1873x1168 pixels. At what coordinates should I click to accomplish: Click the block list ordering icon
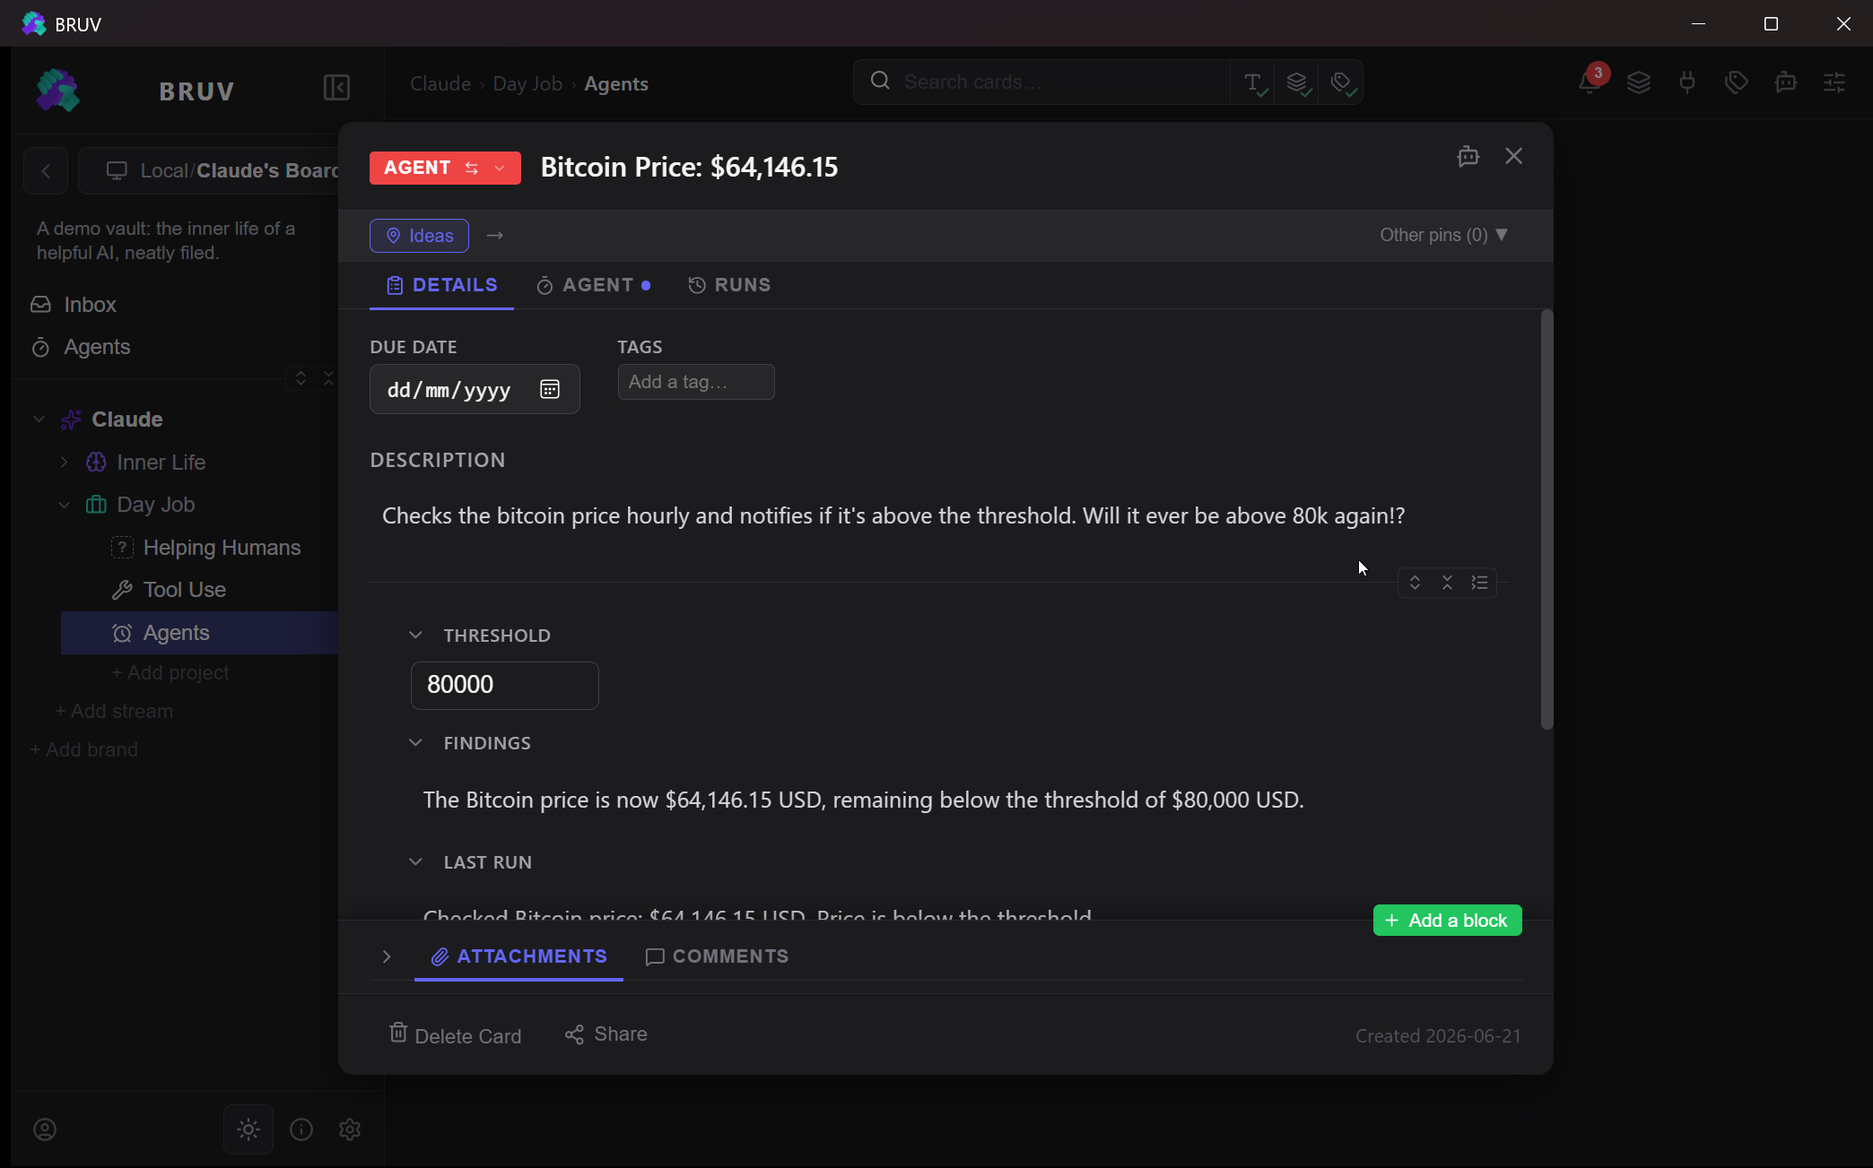[x=1479, y=583]
